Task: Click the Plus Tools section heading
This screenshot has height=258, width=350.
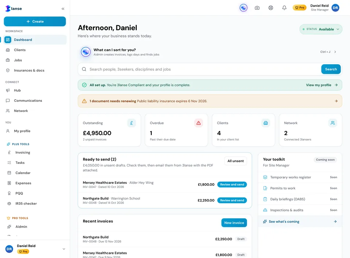Action: click(x=20, y=144)
